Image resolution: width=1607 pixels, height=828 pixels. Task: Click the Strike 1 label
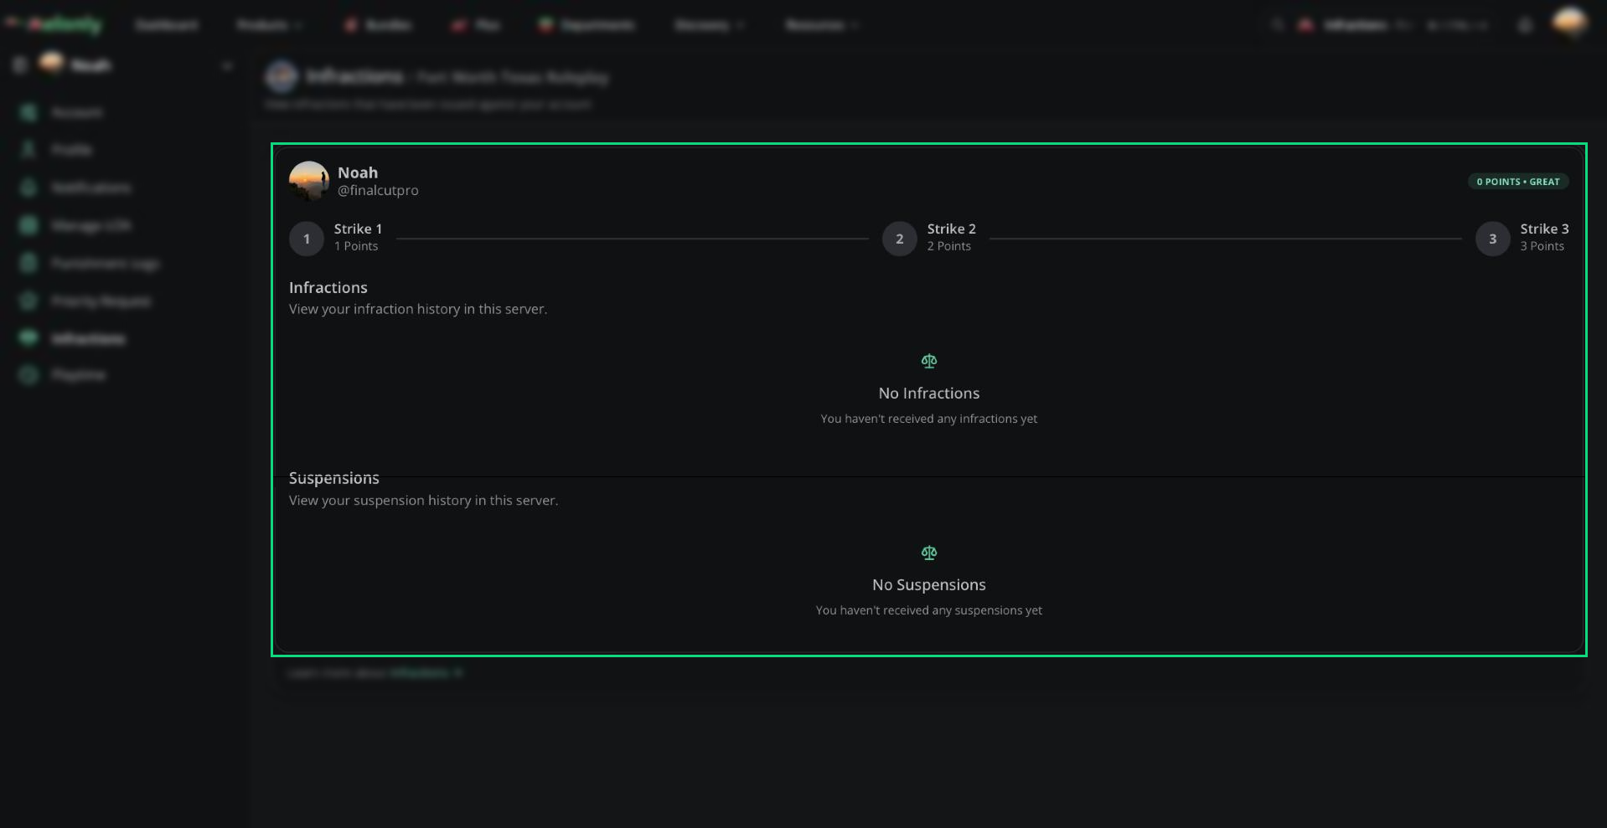tap(358, 229)
